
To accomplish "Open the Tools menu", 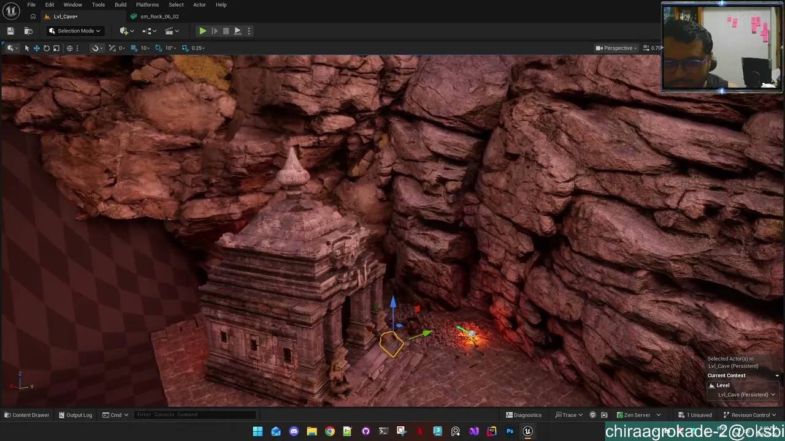I will pyautogui.click(x=98, y=5).
